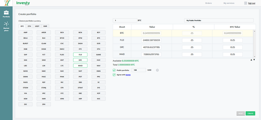Viewport: 261px width, 120px height.
Task: Click the GRC percent input field
Action: [x=192, y=47]
